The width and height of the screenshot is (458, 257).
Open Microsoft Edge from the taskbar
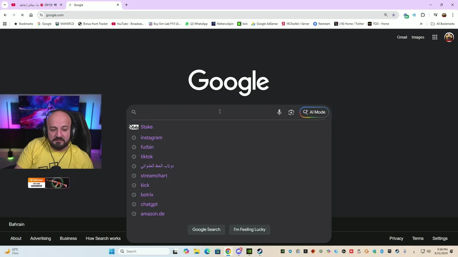(207, 251)
